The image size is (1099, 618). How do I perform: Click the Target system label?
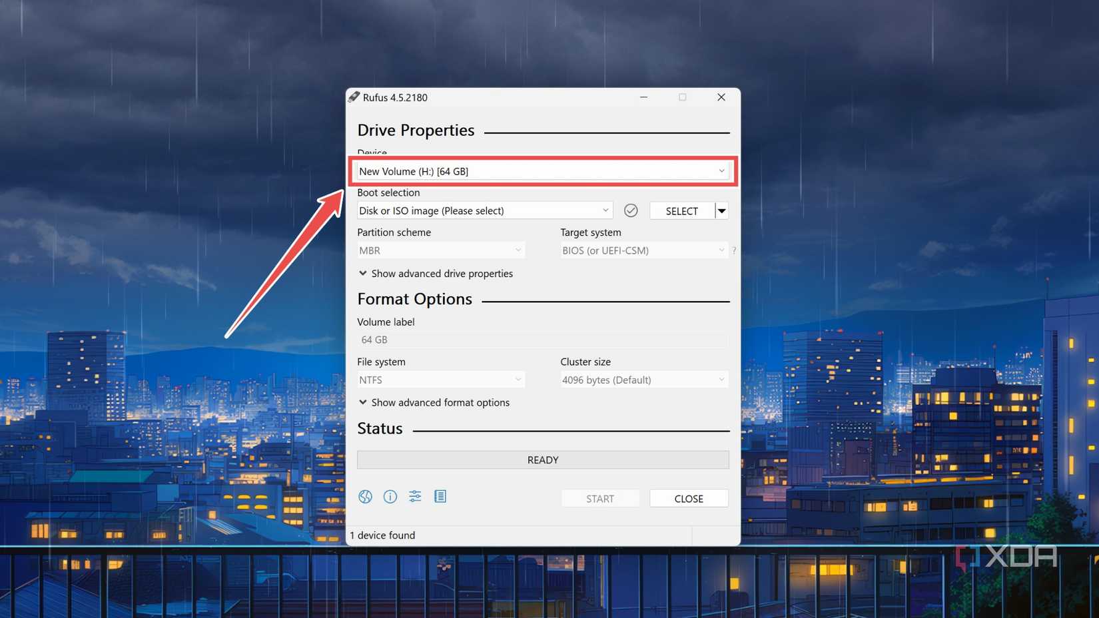(x=591, y=232)
